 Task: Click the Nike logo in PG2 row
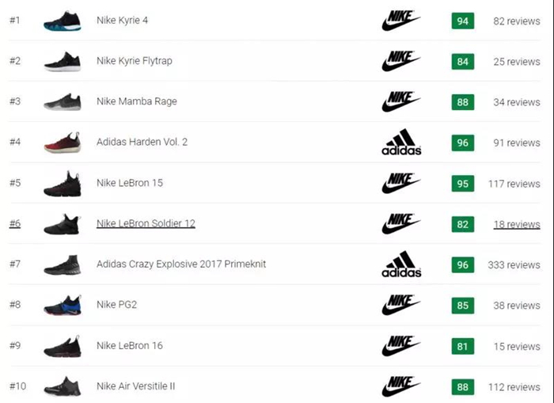click(x=400, y=306)
